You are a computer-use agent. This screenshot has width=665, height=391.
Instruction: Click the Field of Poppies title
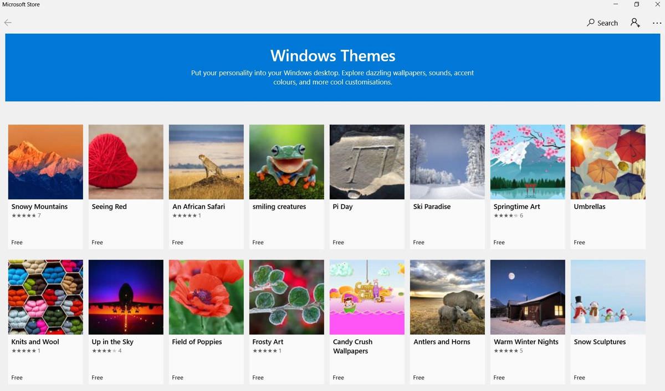coord(197,342)
